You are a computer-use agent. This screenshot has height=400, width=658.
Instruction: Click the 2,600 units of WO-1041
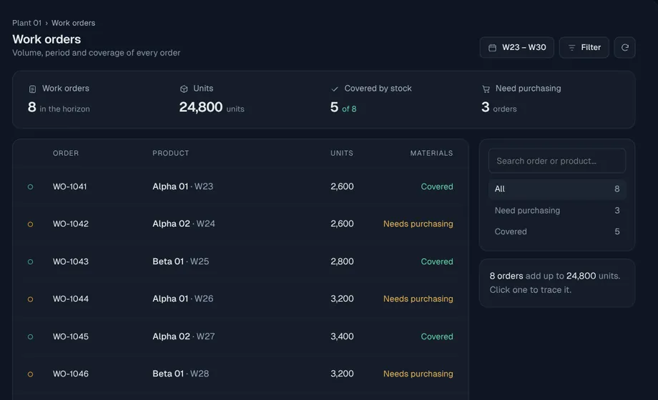tap(342, 186)
